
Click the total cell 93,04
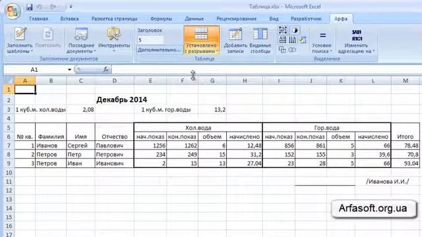click(x=406, y=163)
